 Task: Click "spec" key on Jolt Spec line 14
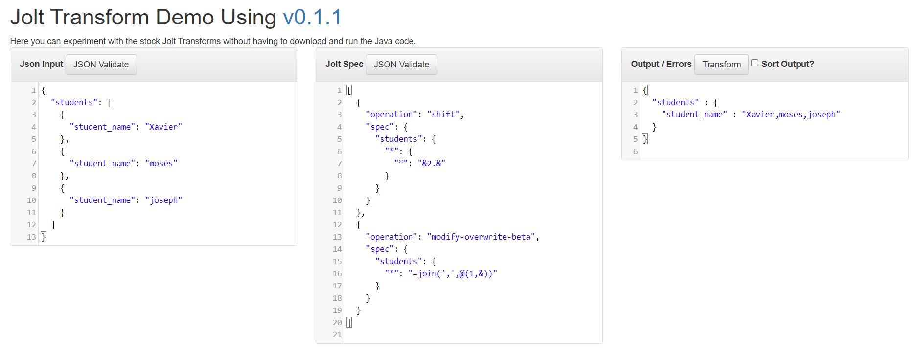380,249
